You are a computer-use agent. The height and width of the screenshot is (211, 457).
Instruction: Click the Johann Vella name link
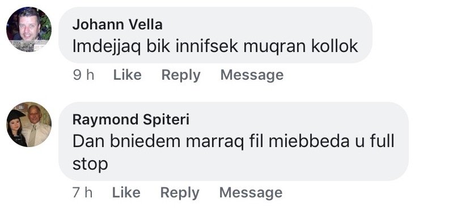(117, 24)
